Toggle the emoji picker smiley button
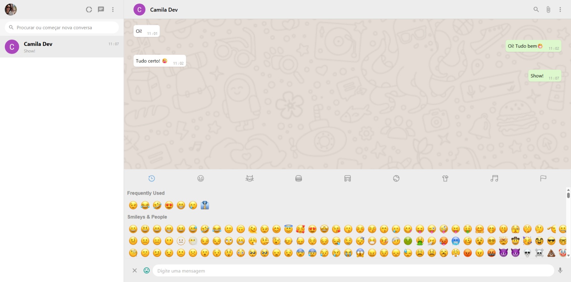This screenshot has width=571, height=282. 147,271
